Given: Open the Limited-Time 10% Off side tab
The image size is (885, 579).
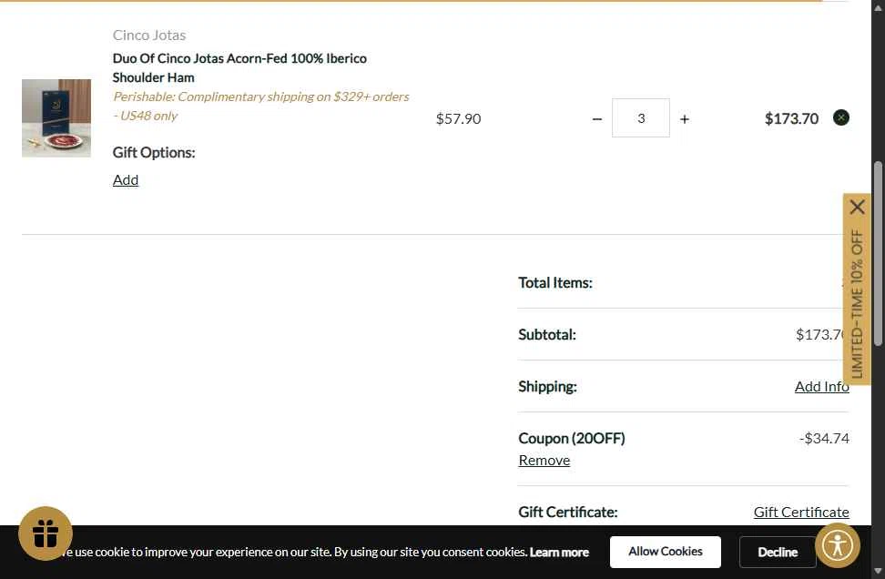Looking at the screenshot, I should click(857, 303).
